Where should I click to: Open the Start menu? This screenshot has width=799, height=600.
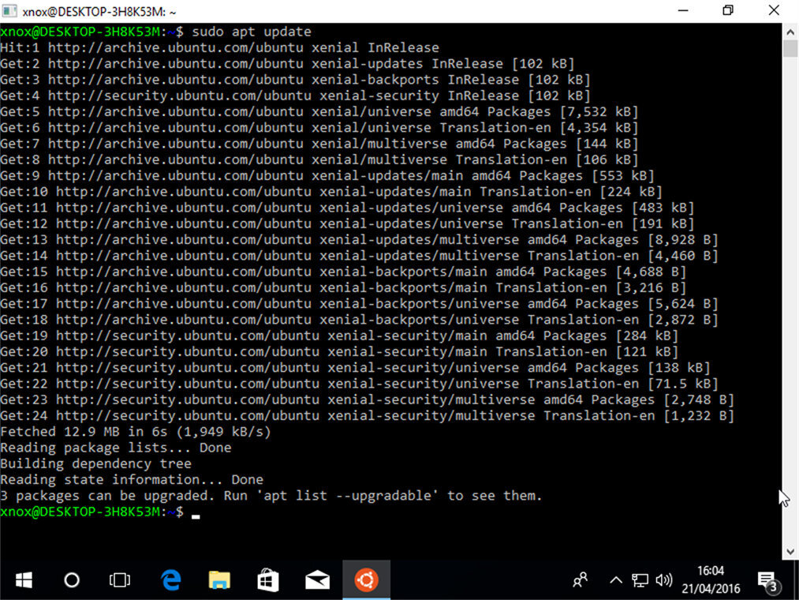23,580
